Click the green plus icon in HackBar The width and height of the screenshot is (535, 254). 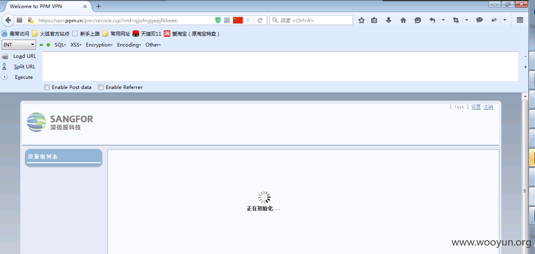48,45
